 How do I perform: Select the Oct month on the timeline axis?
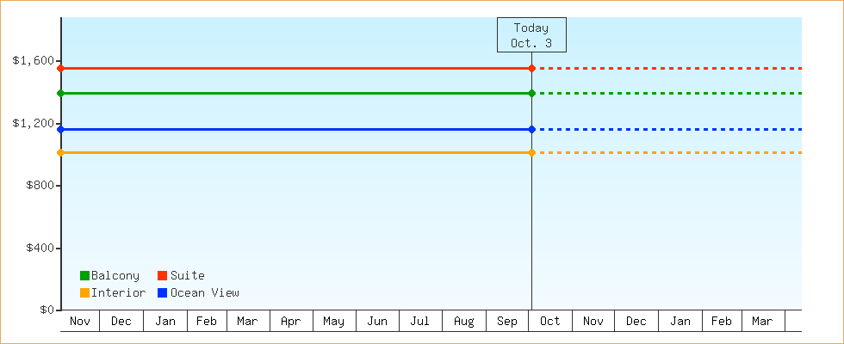click(550, 322)
